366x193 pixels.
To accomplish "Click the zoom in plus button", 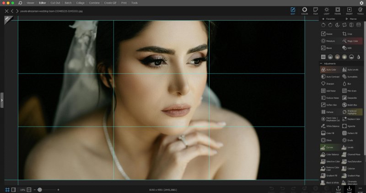I will [x=59, y=190].
